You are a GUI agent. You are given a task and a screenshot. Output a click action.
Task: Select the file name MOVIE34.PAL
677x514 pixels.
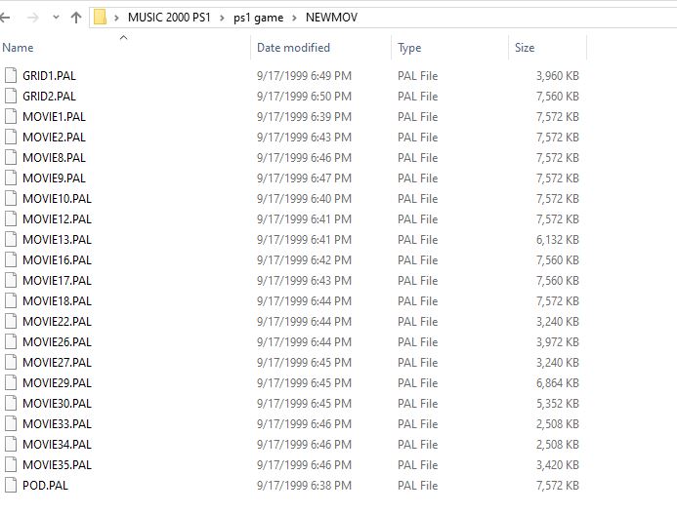(x=57, y=445)
